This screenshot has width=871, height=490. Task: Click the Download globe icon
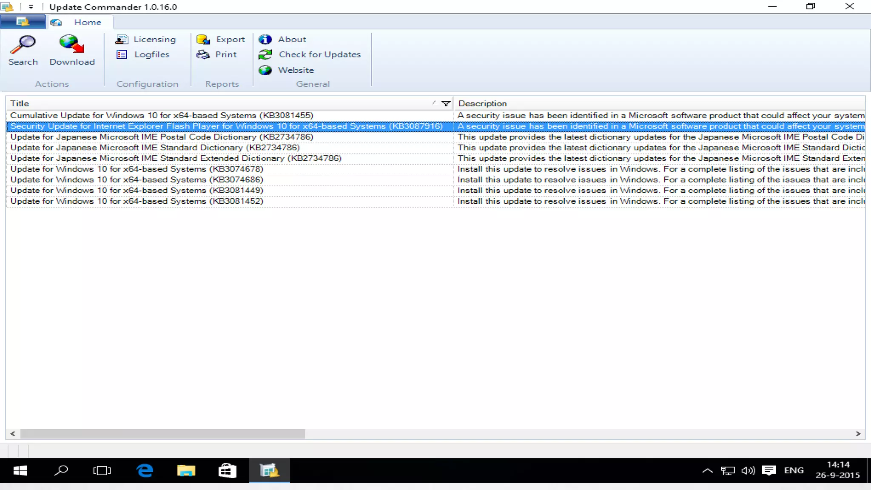pyautogui.click(x=72, y=44)
